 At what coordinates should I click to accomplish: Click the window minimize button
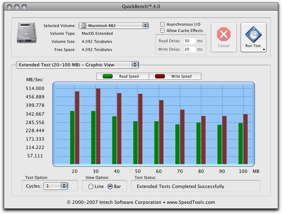[x=17, y=7]
